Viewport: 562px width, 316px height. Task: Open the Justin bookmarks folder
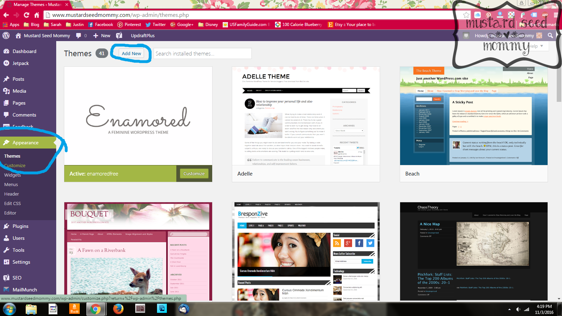[x=74, y=25]
